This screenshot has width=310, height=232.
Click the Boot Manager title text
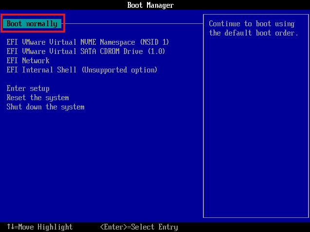[x=150, y=5]
